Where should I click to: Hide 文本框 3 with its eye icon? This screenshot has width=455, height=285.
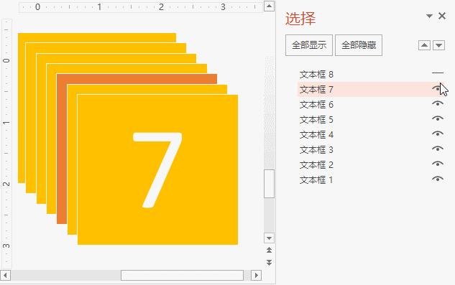click(438, 149)
